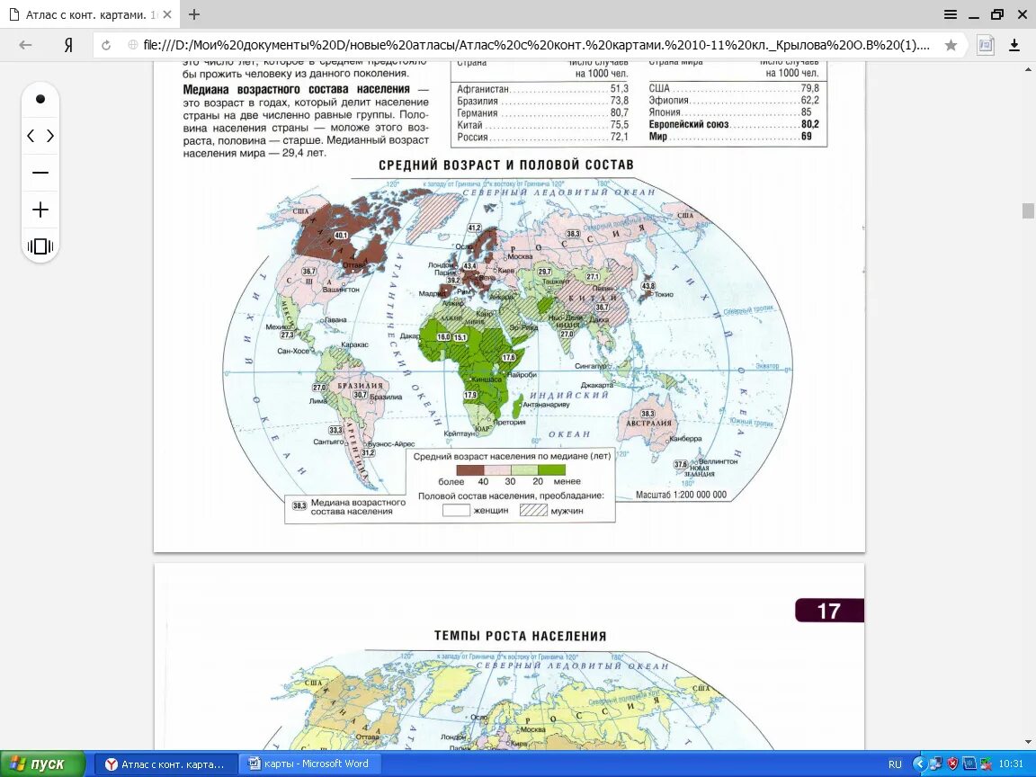Click the женщин legend box

pos(456,510)
